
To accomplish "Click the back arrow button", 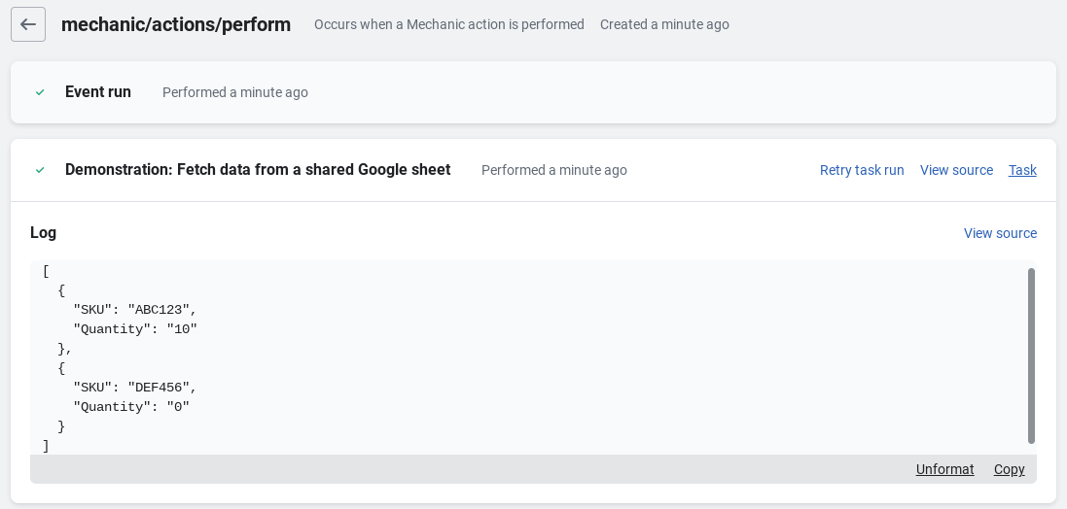I will [x=28, y=24].
